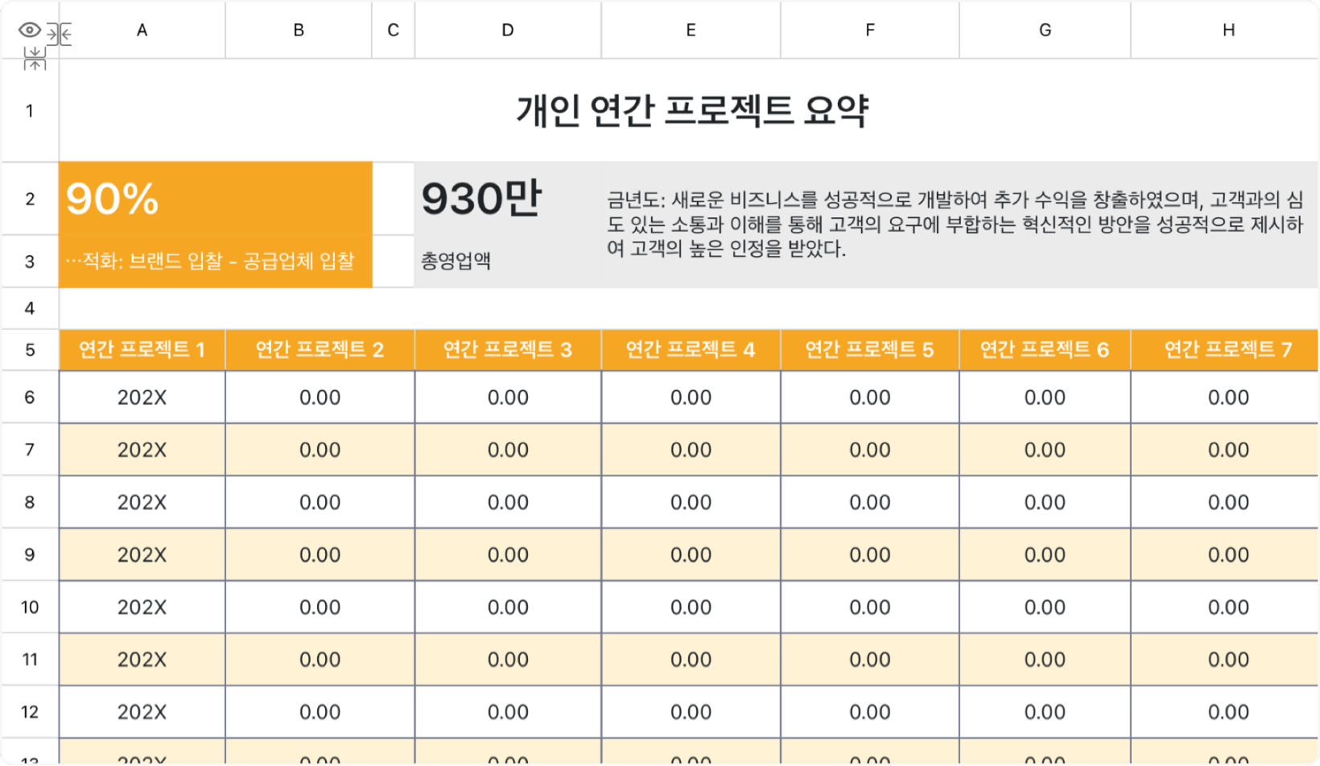Screen dimensions: 1320x766
Task: Click the 0.00 cell in column F row 9
Action: (869, 554)
